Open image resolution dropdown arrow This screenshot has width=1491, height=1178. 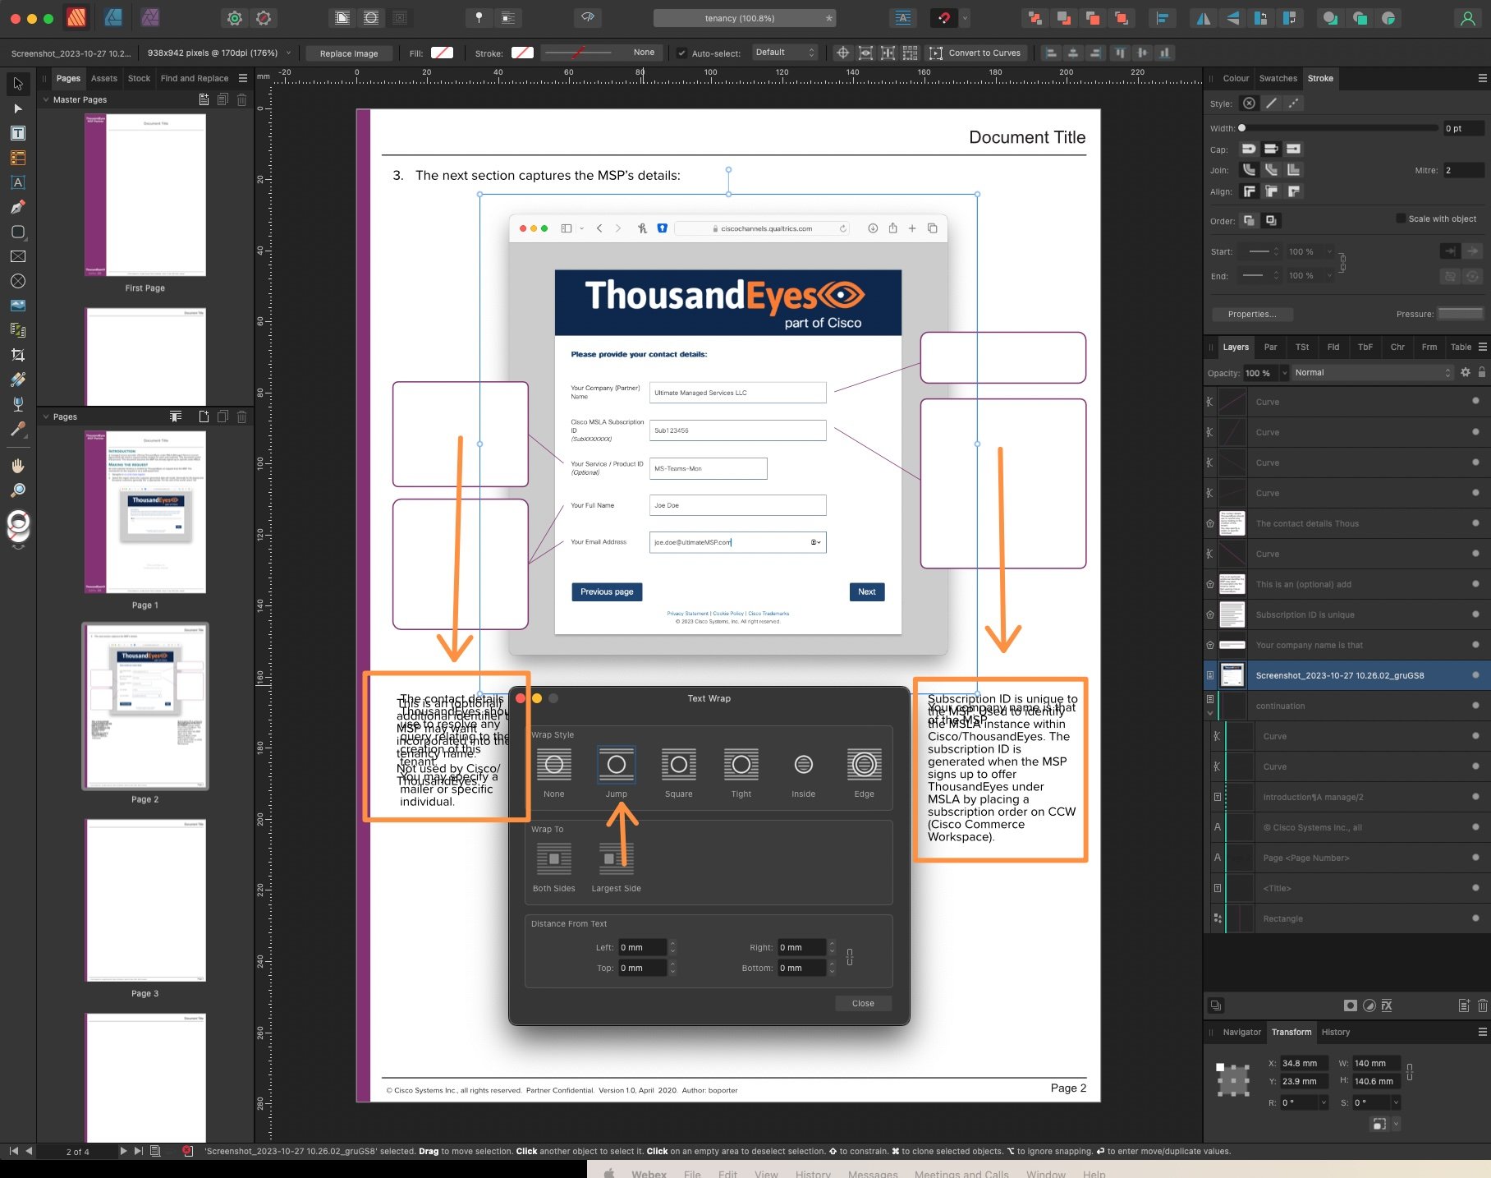point(288,53)
